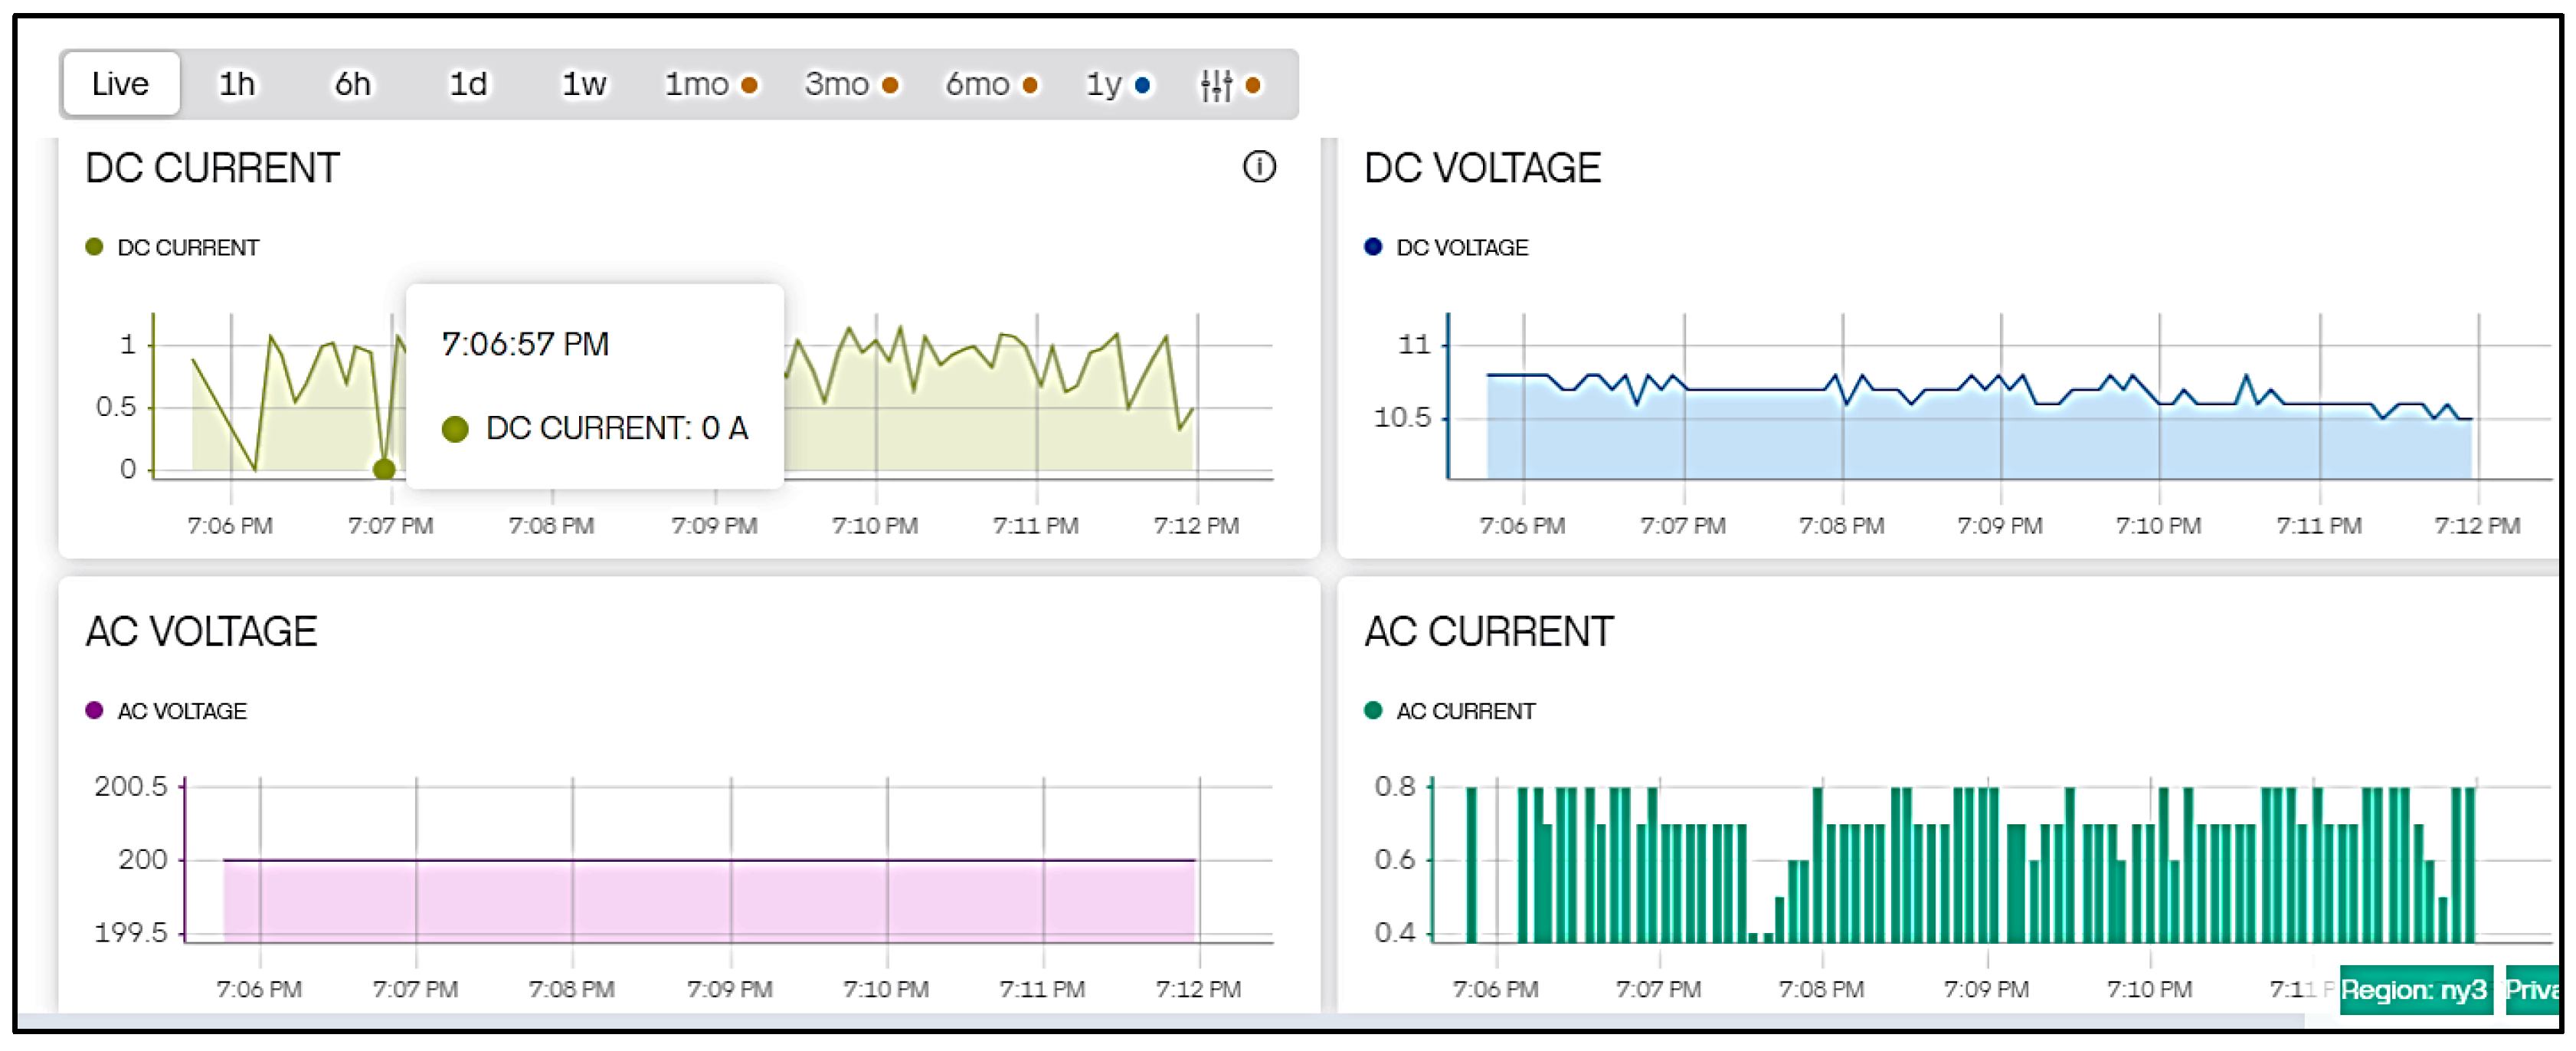
Task: Choose the 1w time range
Action: tap(584, 84)
